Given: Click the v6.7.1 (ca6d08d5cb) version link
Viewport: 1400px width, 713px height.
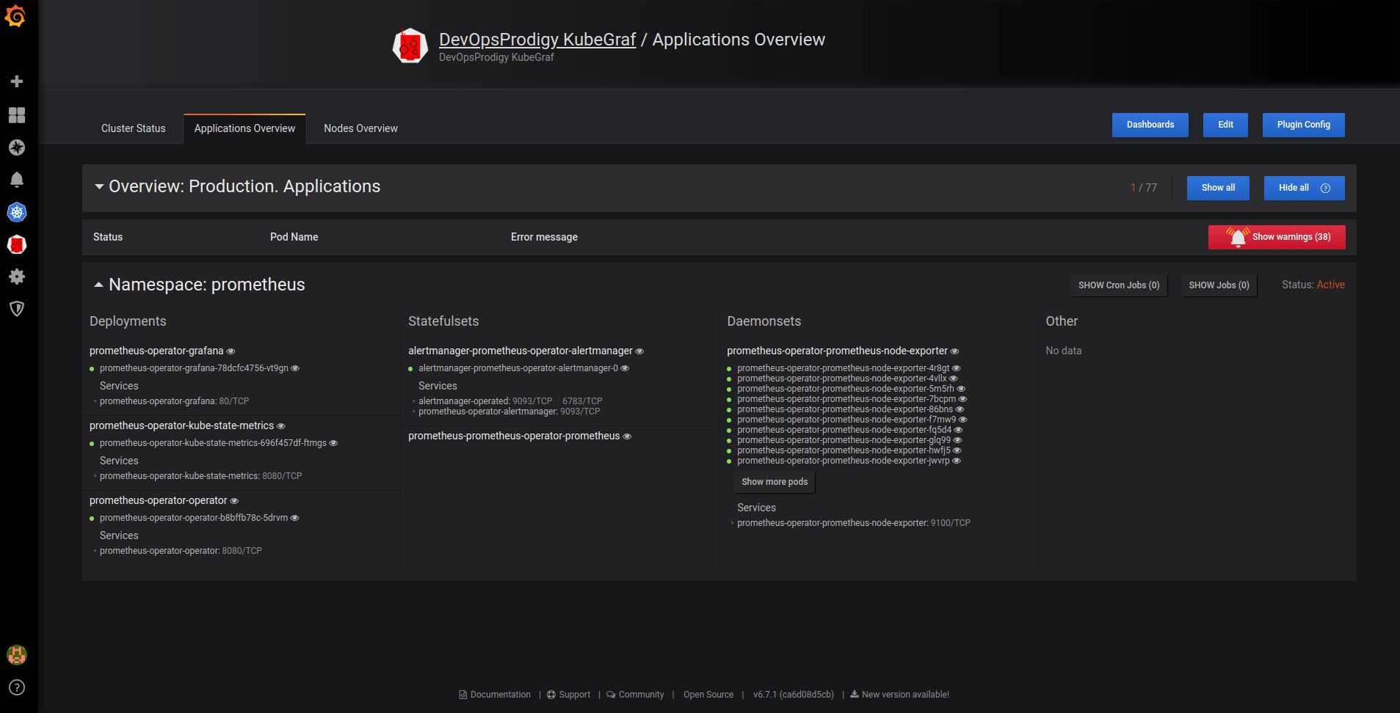Looking at the screenshot, I should [794, 695].
